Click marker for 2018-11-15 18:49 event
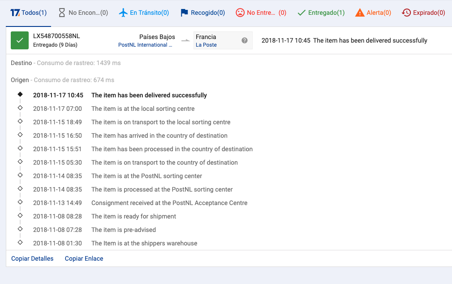The height and width of the screenshot is (284, 452). click(x=20, y=121)
